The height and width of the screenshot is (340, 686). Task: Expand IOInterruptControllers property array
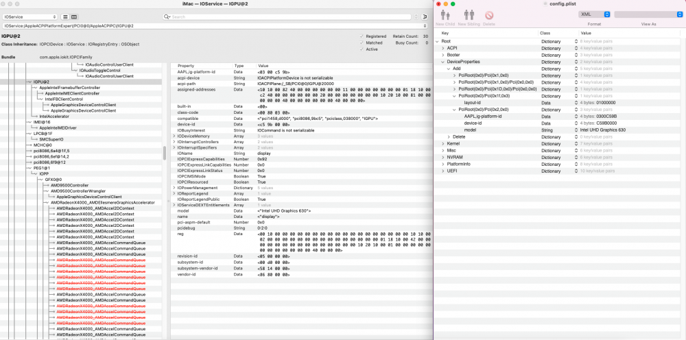click(x=174, y=142)
